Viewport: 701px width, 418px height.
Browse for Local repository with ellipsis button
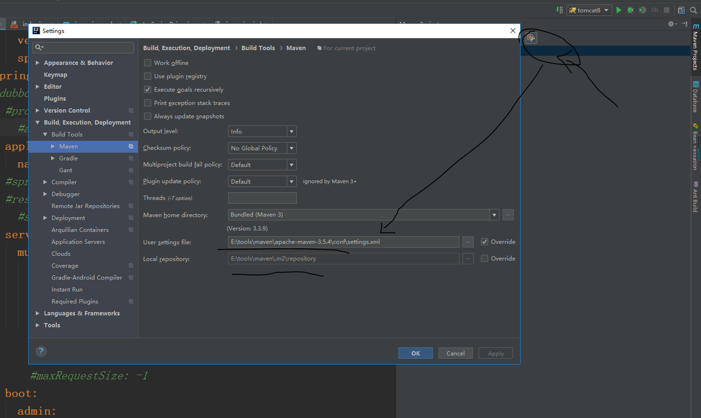[x=468, y=259]
